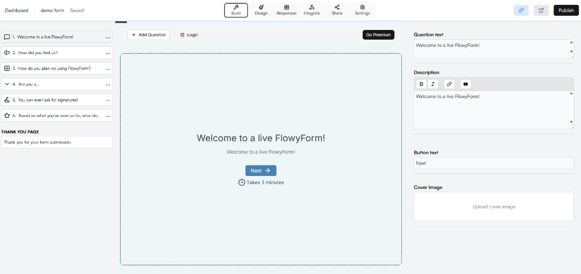
Task: Click the arrow icon on Next button
Action: point(268,171)
